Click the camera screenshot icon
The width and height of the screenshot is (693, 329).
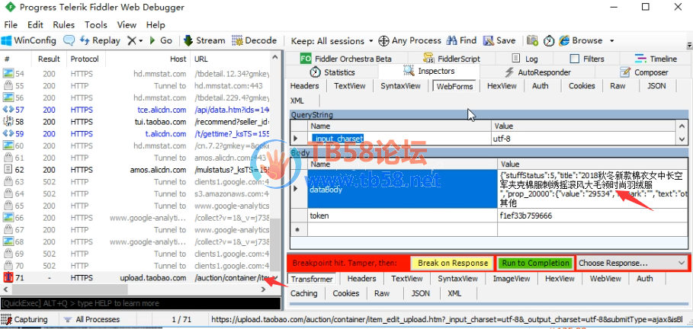click(533, 40)
